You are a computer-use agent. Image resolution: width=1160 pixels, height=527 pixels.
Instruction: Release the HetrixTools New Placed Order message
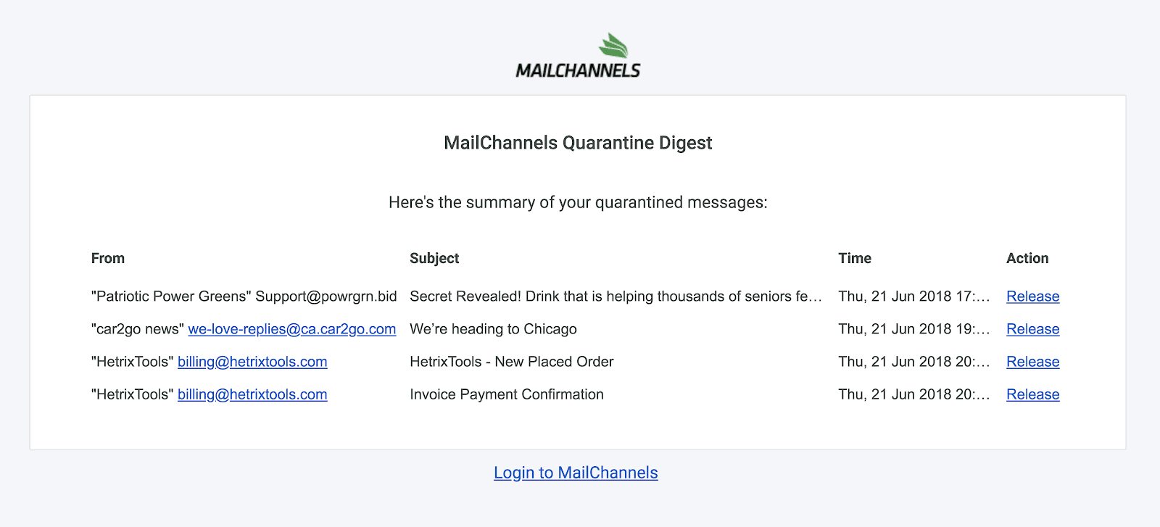[1032, 362]
